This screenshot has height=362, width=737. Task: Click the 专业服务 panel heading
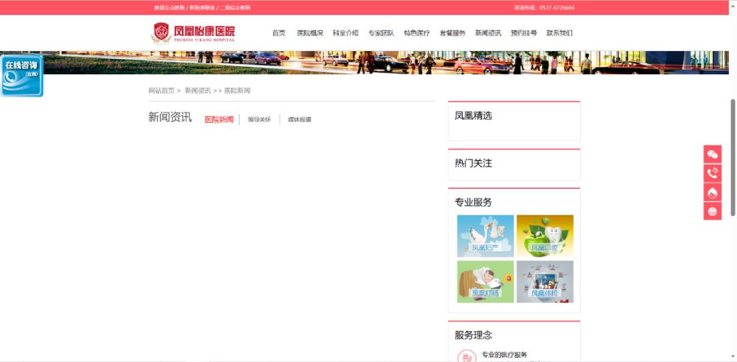tap(474, 202)
